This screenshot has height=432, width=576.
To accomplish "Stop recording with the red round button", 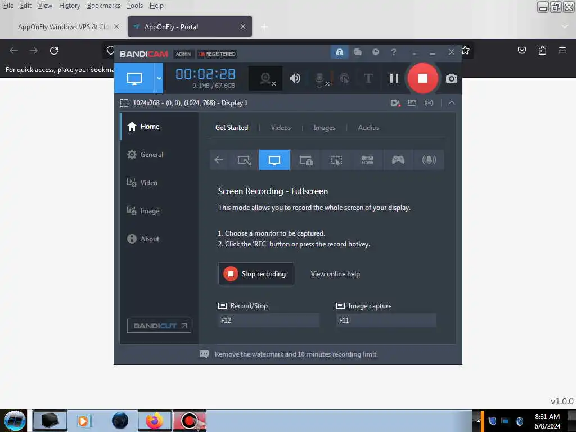I will coord(422,78).
